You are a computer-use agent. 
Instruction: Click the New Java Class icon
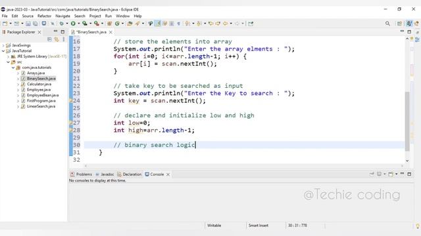(x=117, y=24)
